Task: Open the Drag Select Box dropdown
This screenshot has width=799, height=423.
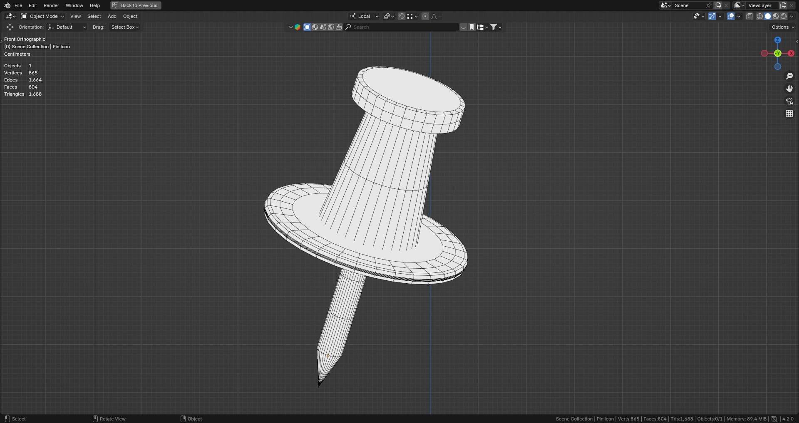Action: coord(124,27)
